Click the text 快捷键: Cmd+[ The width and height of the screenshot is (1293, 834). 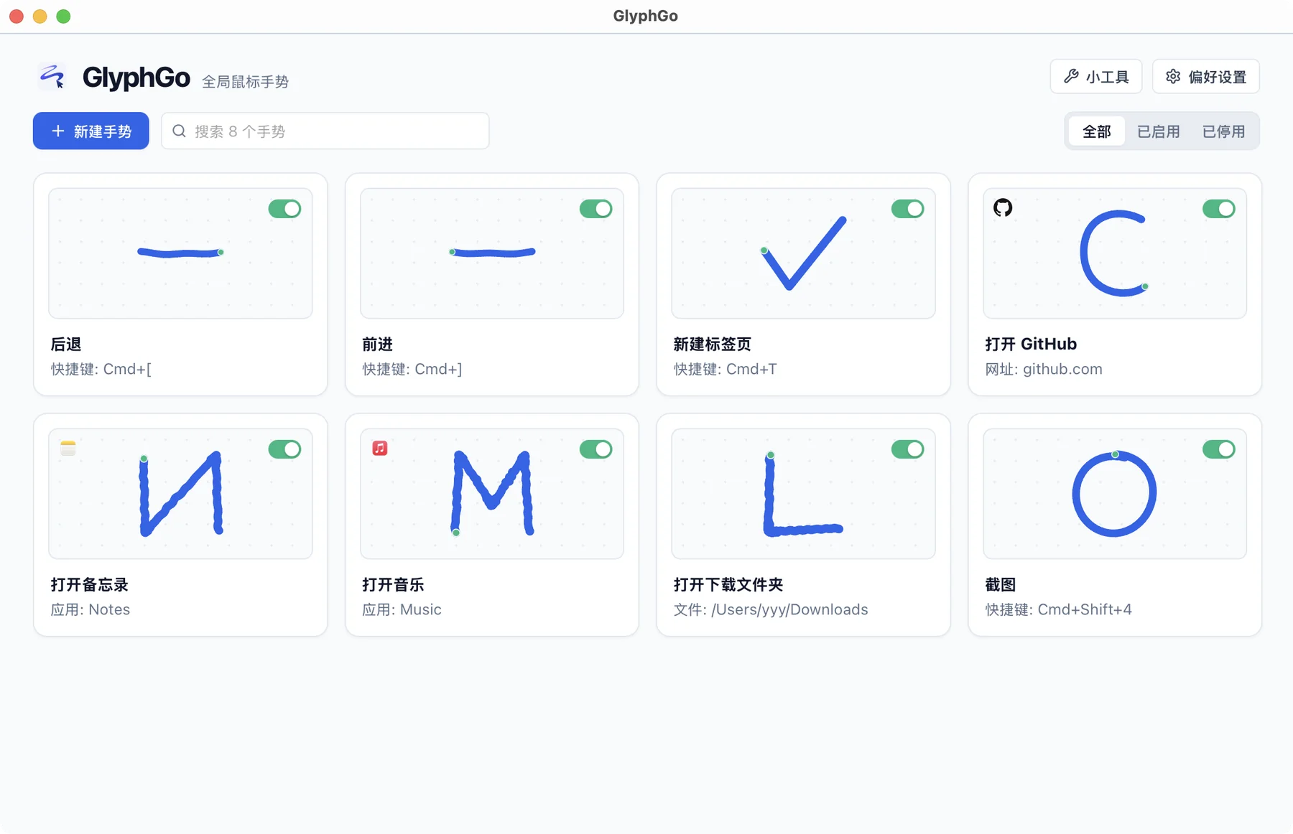click(x=101, y=369)
